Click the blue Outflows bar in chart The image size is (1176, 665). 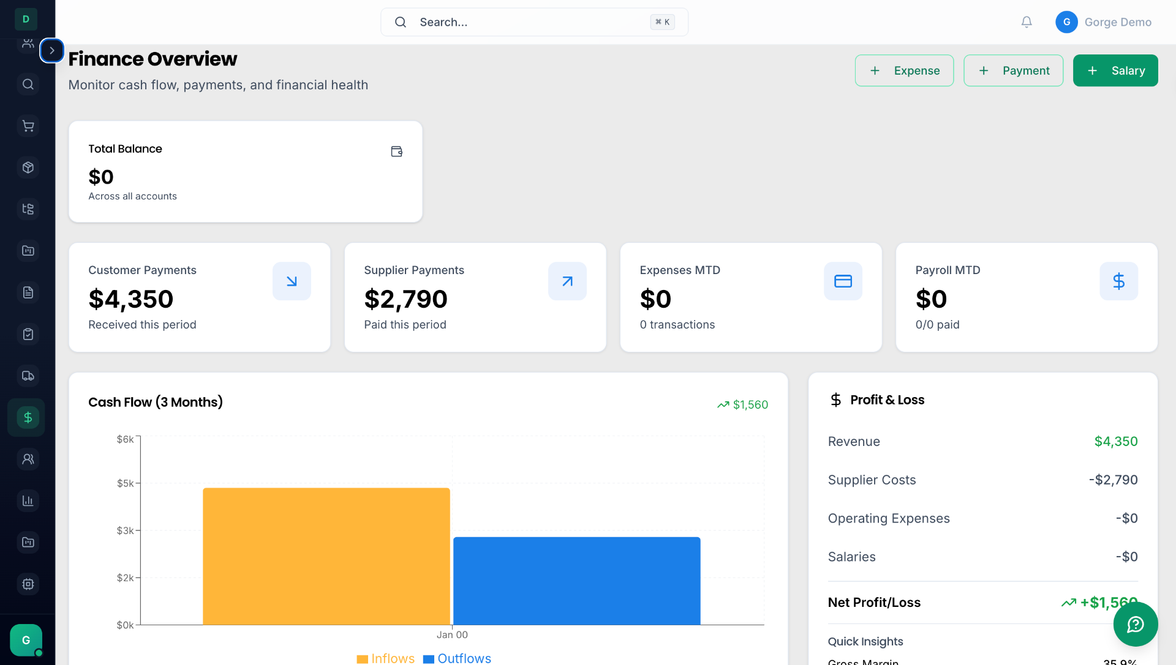coord(576,581)
